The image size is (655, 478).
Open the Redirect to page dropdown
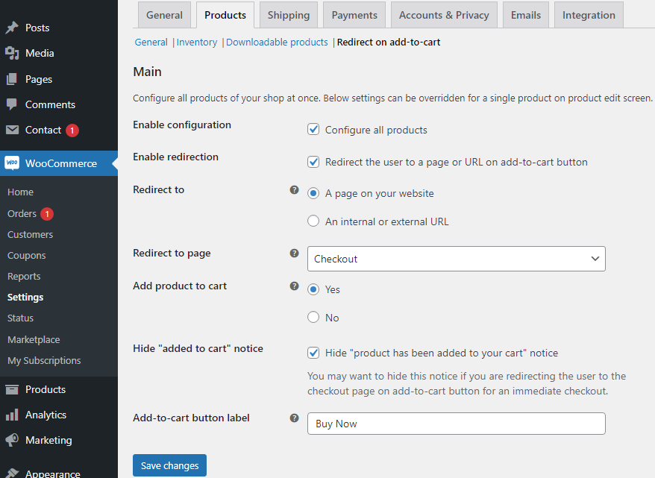pyautogui.click(x=456, y=258)
